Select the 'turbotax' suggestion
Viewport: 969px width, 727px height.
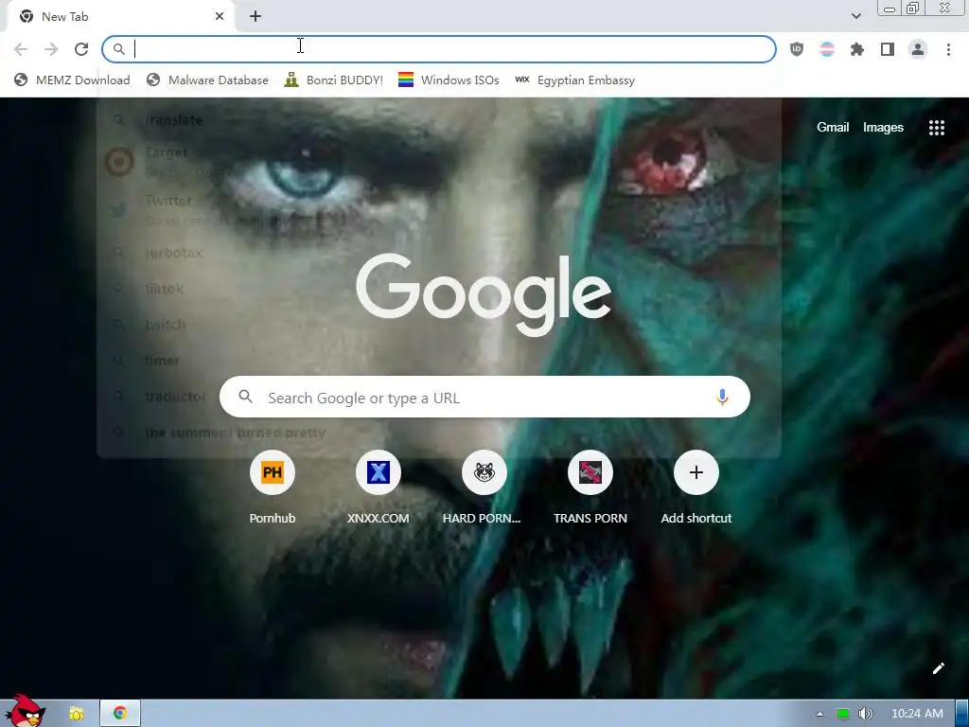click(x=439, y=252)
